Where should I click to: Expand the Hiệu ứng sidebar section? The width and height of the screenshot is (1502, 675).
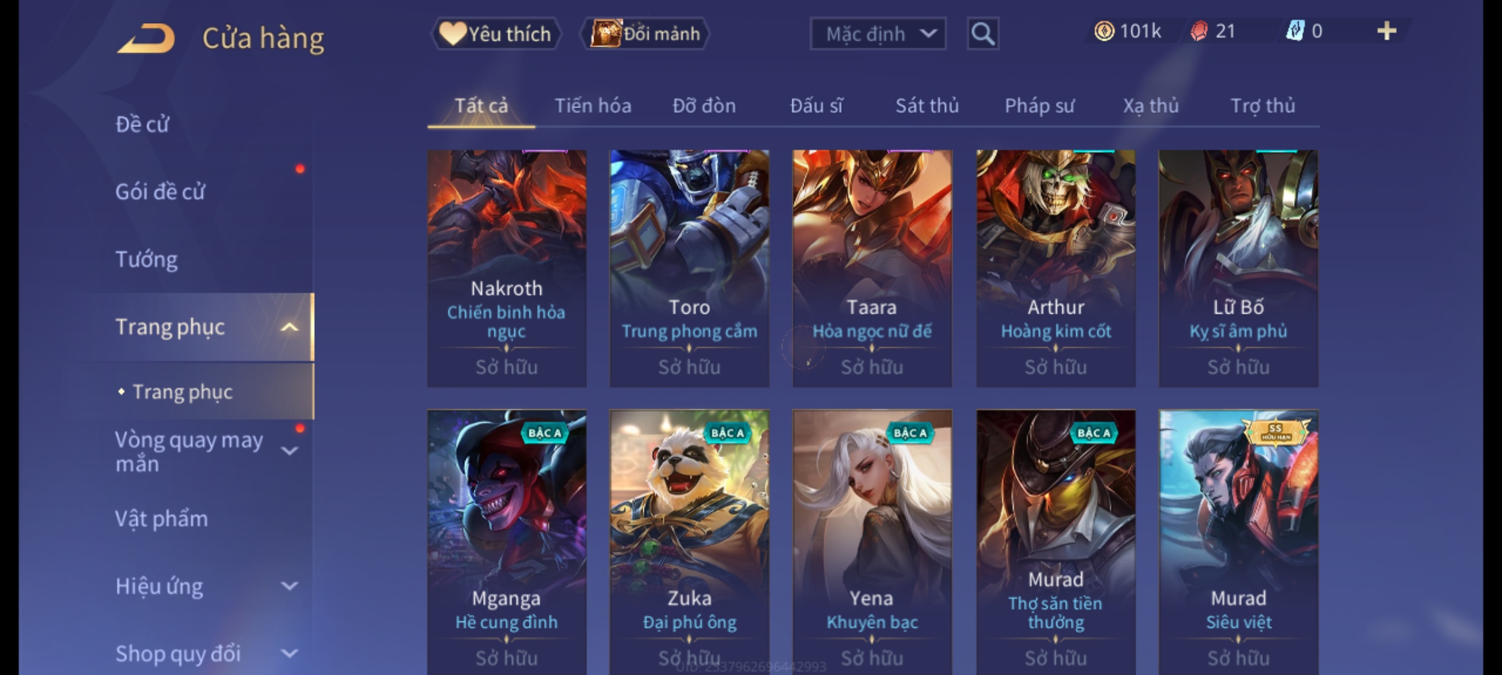click(x=289, y=586)
